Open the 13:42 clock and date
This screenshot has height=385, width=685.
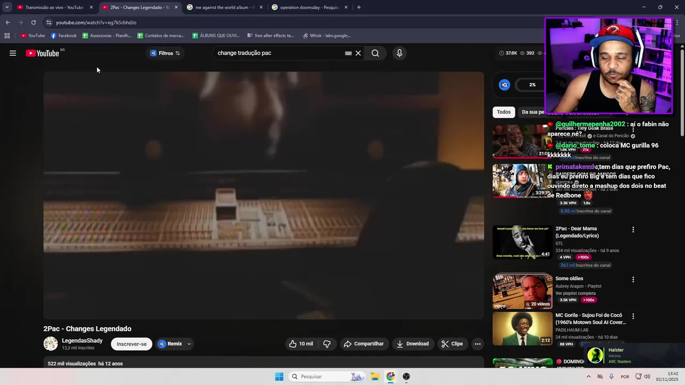coord(667,376)
